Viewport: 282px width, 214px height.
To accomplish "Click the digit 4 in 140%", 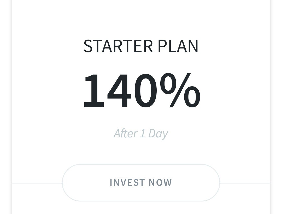I will [x=119, y=91].
